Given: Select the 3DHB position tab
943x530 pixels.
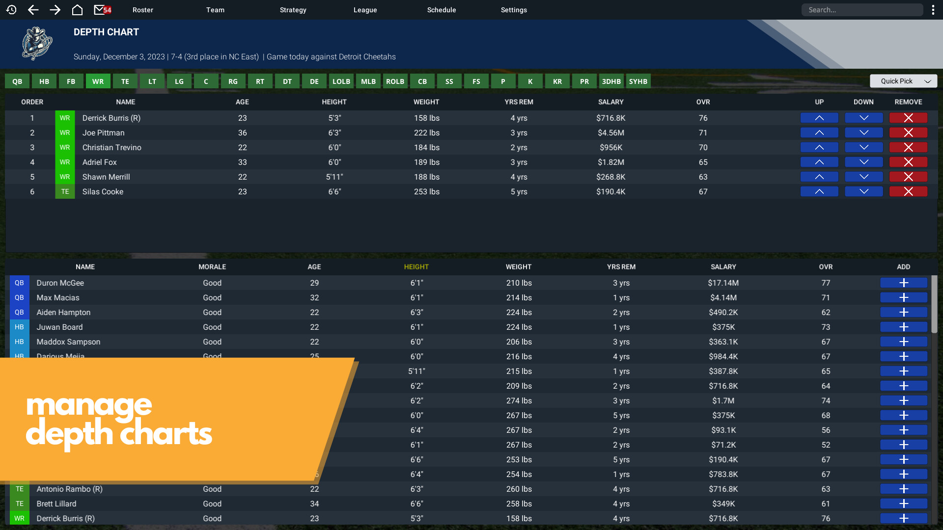Looking at the screenshot, I should [x=611, y=81].
